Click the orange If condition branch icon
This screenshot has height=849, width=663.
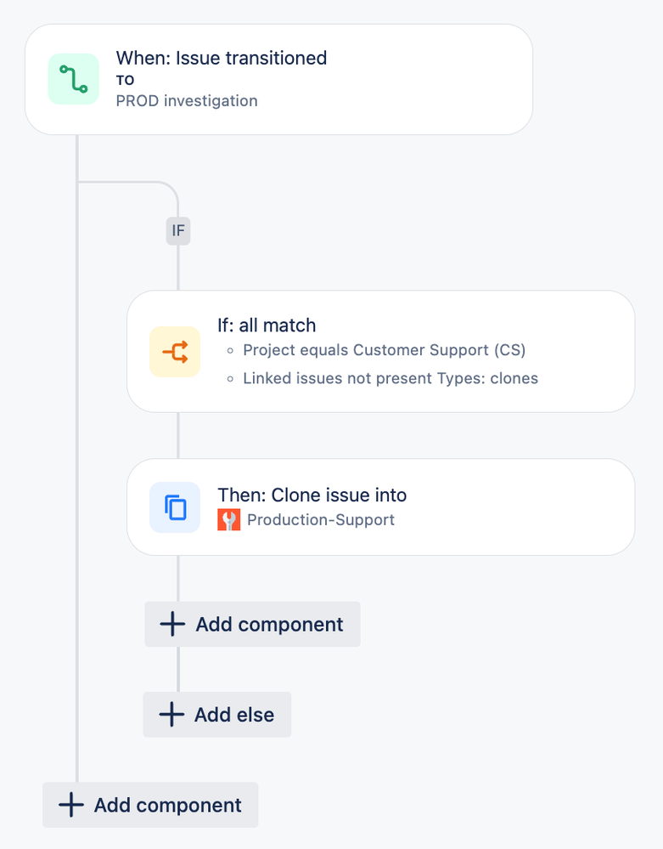pos(175,351)
